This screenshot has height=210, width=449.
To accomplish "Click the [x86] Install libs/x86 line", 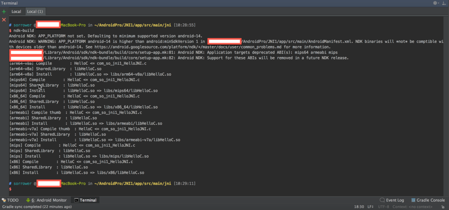I will click(x=77, y=173).
